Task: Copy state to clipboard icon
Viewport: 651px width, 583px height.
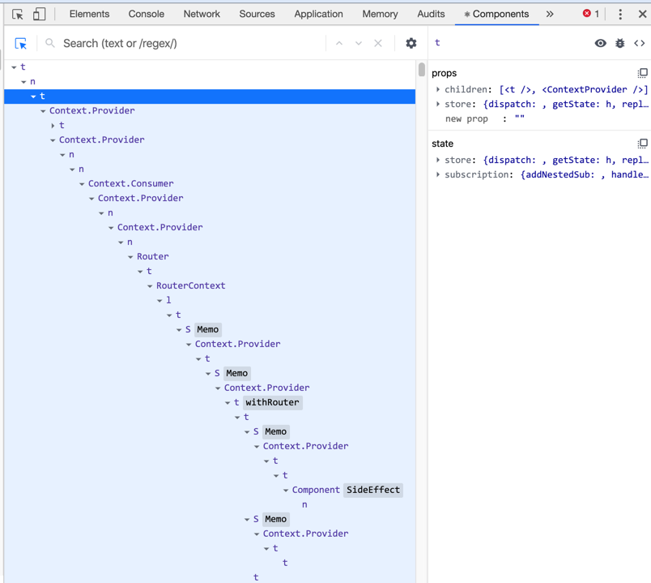Action: (642, 144)
